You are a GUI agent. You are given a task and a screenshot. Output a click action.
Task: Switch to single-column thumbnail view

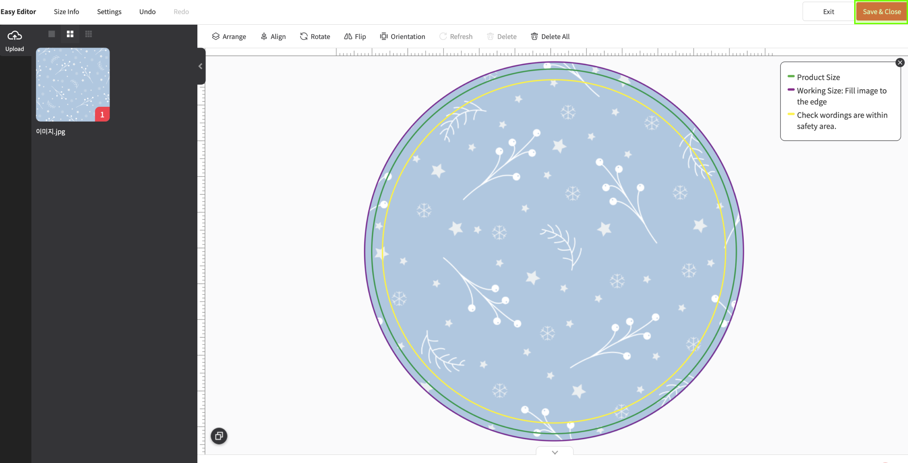pyautogui.click(x=52, y=34)
